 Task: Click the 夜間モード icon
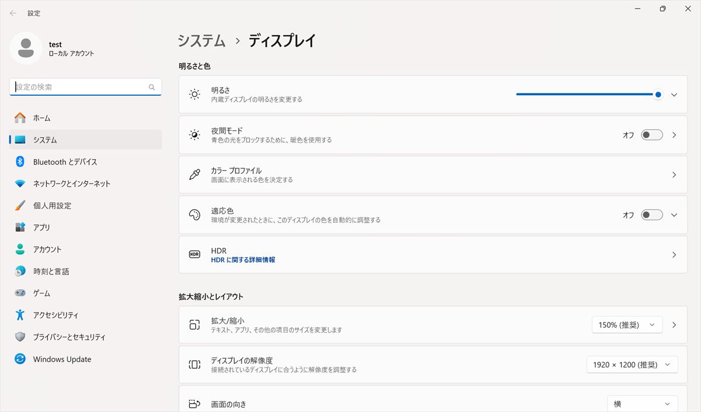[x=195, y=134]
